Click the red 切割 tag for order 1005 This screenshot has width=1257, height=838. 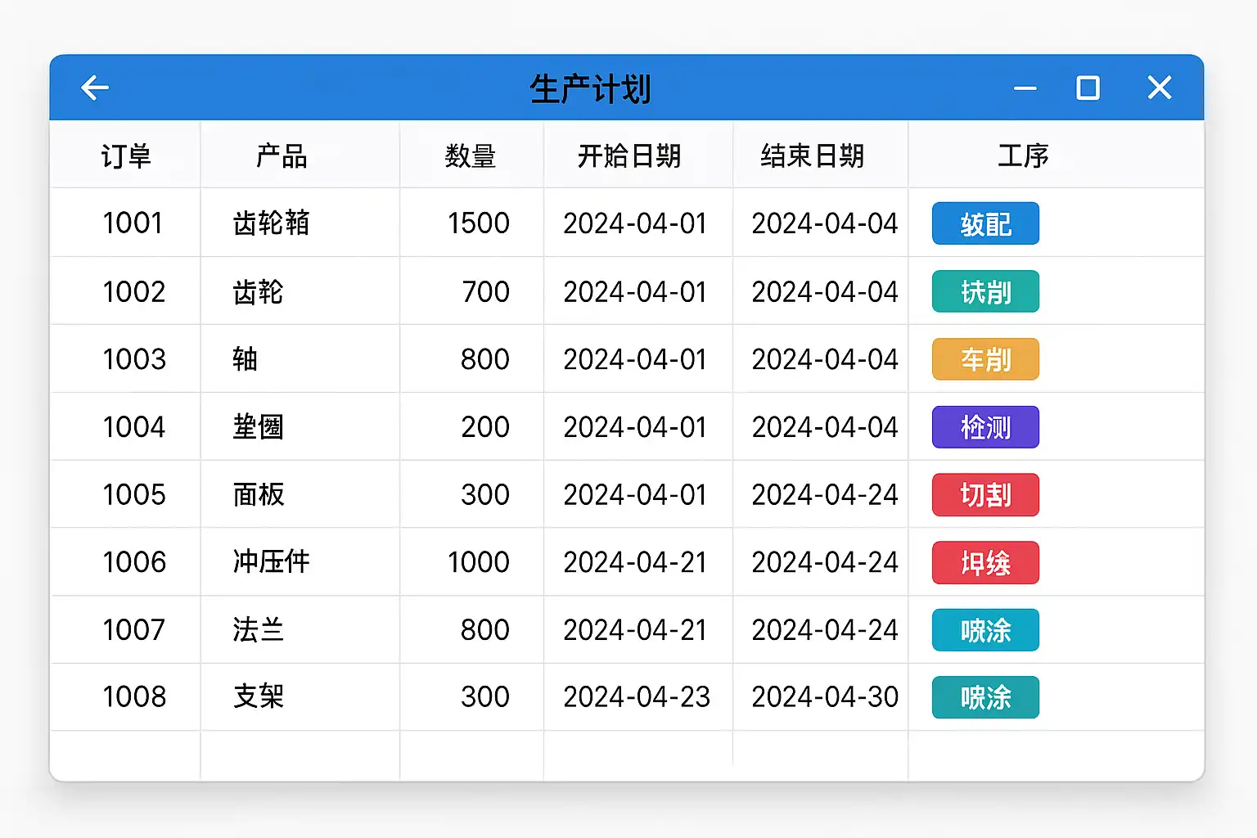tap(985, 495)
